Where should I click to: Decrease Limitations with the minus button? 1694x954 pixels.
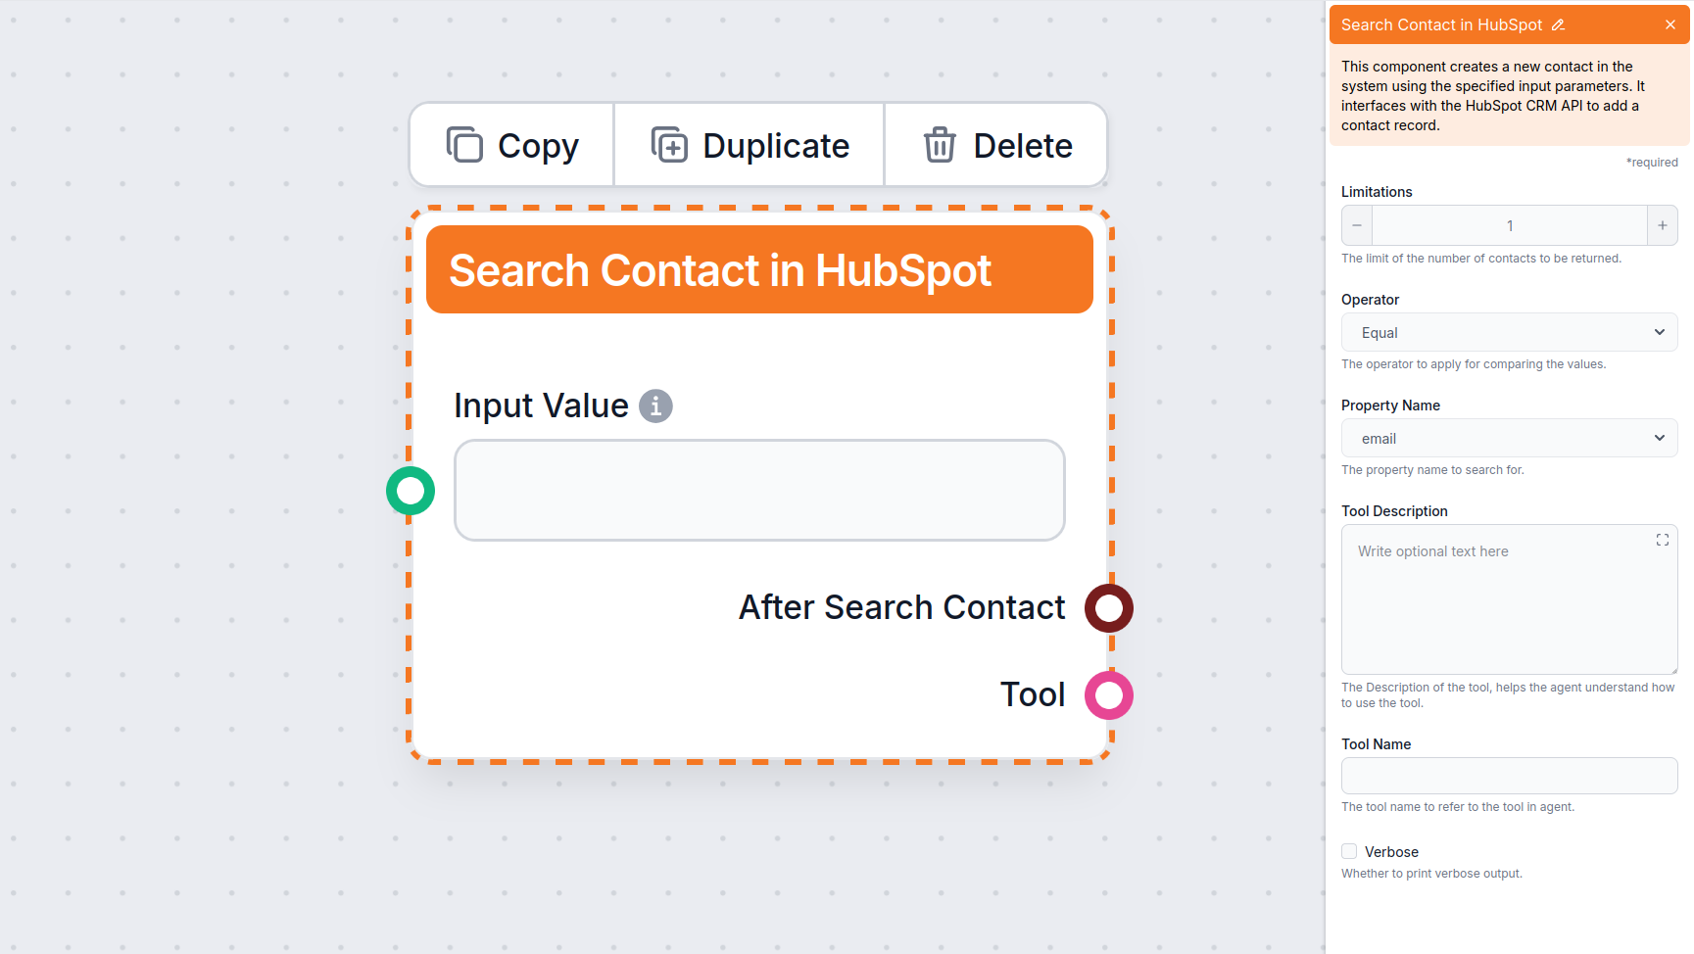tap(1357, 225)
